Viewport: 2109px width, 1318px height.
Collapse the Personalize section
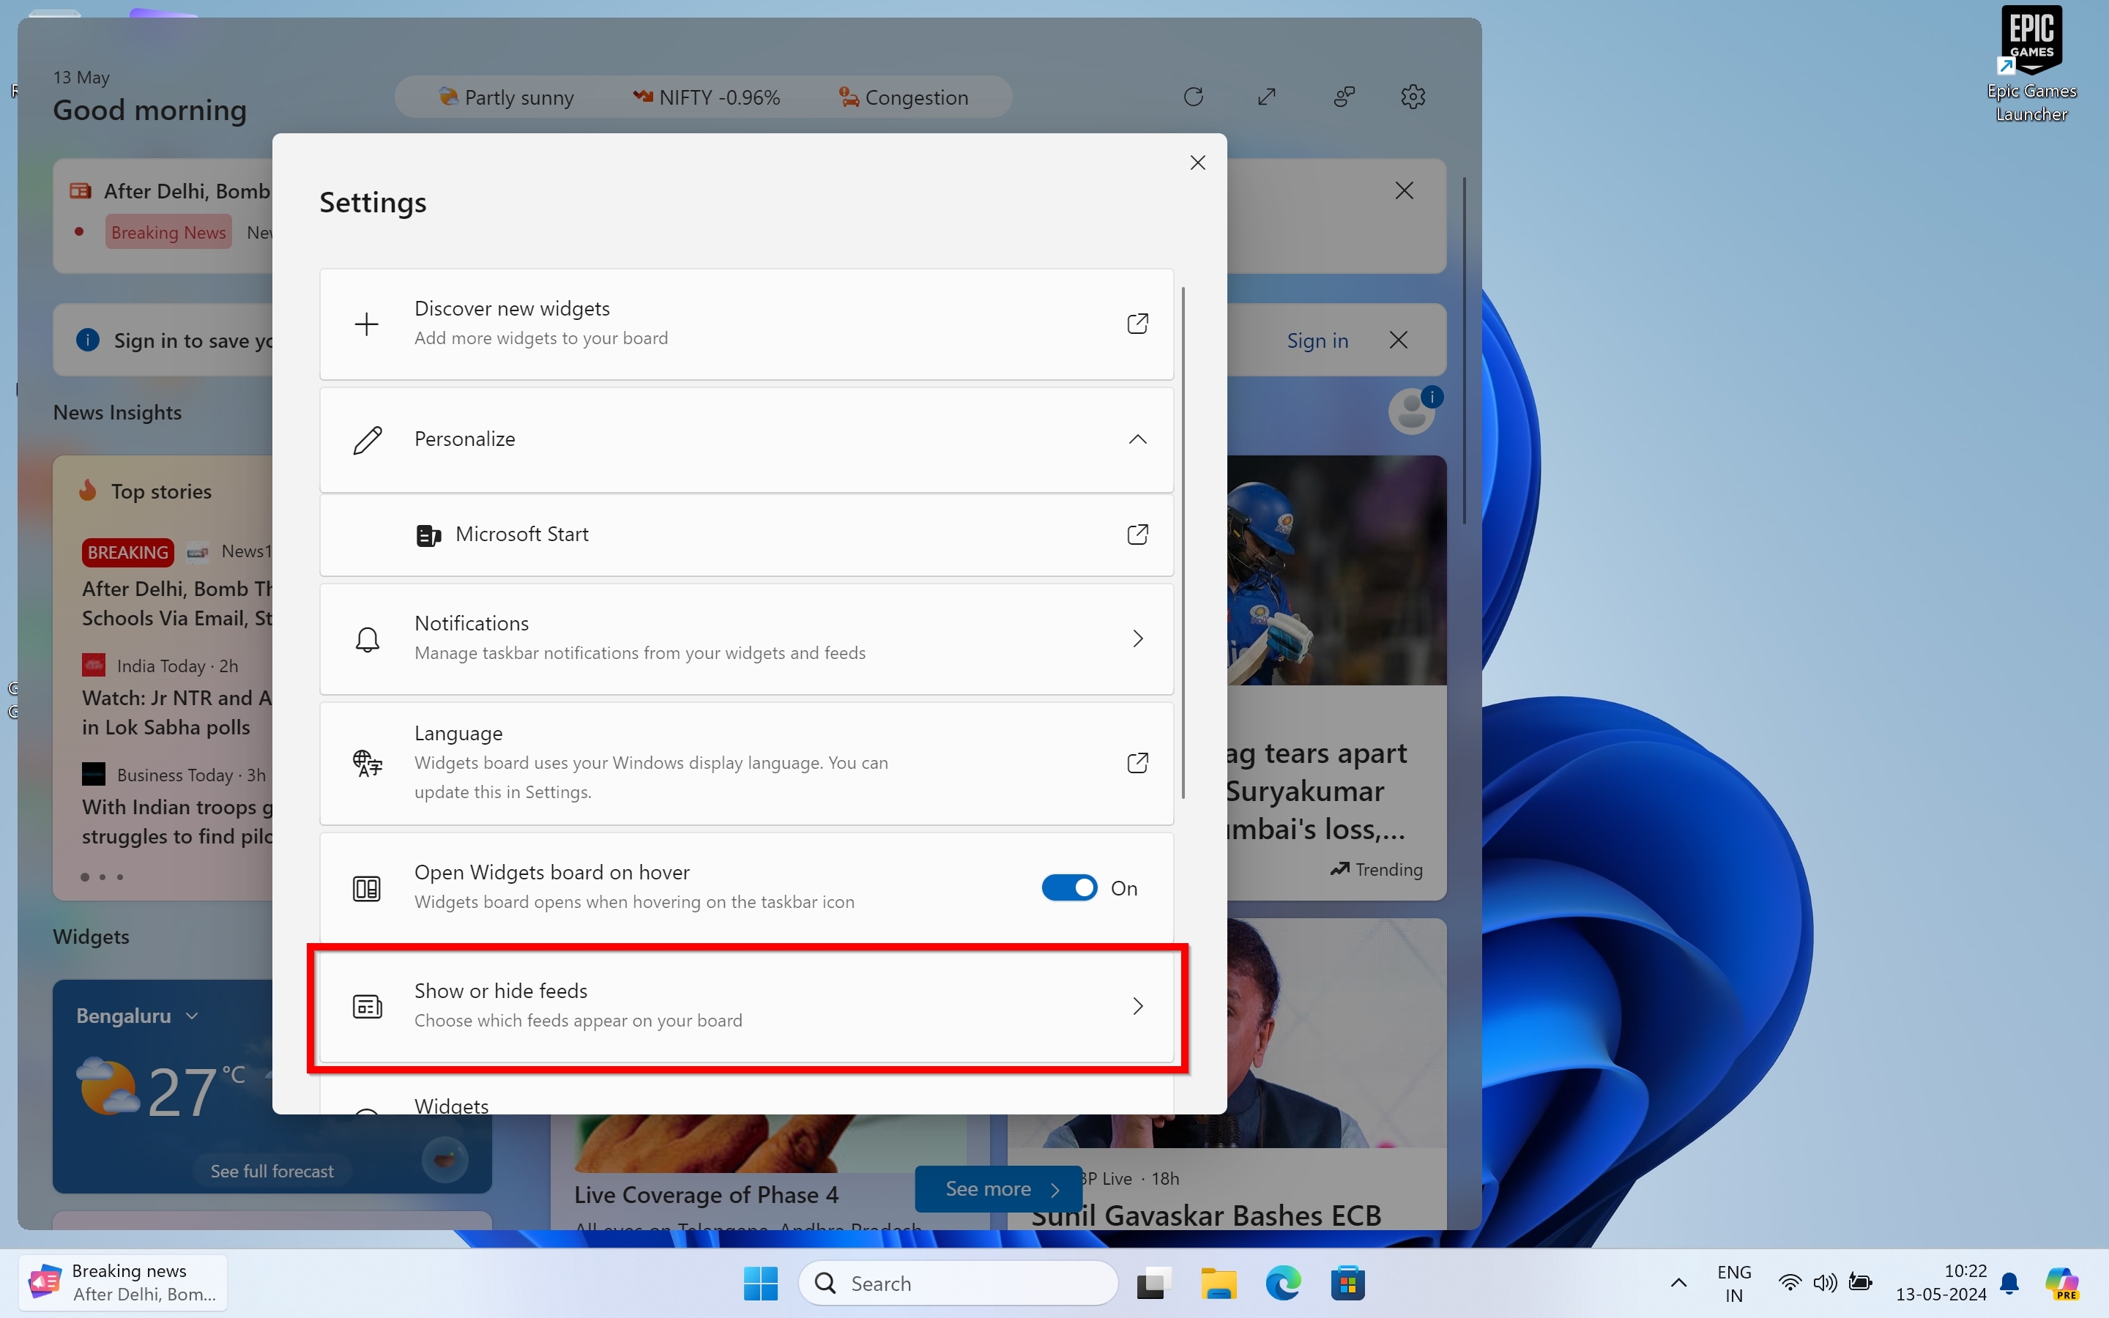coord(1137,439)
